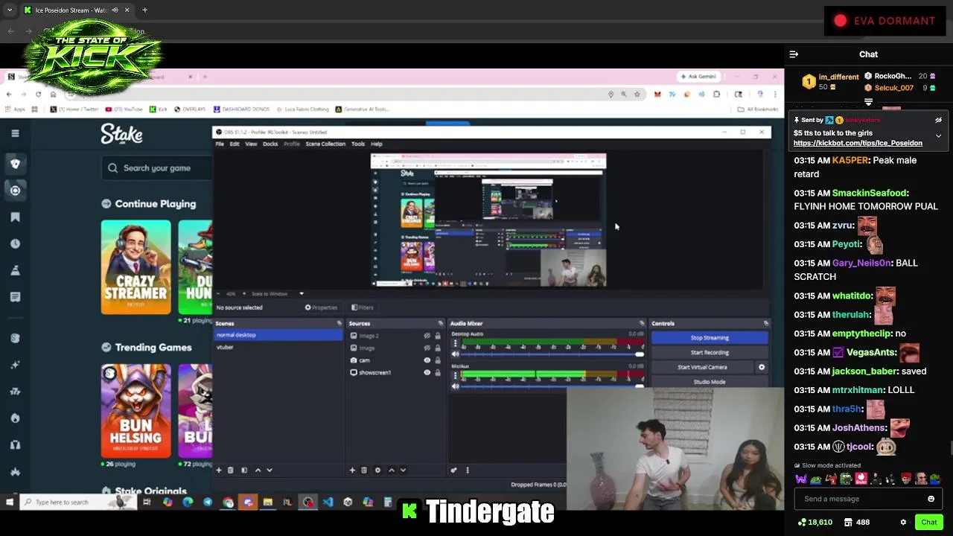Hide the showscreen1 source

coord(427,372)
